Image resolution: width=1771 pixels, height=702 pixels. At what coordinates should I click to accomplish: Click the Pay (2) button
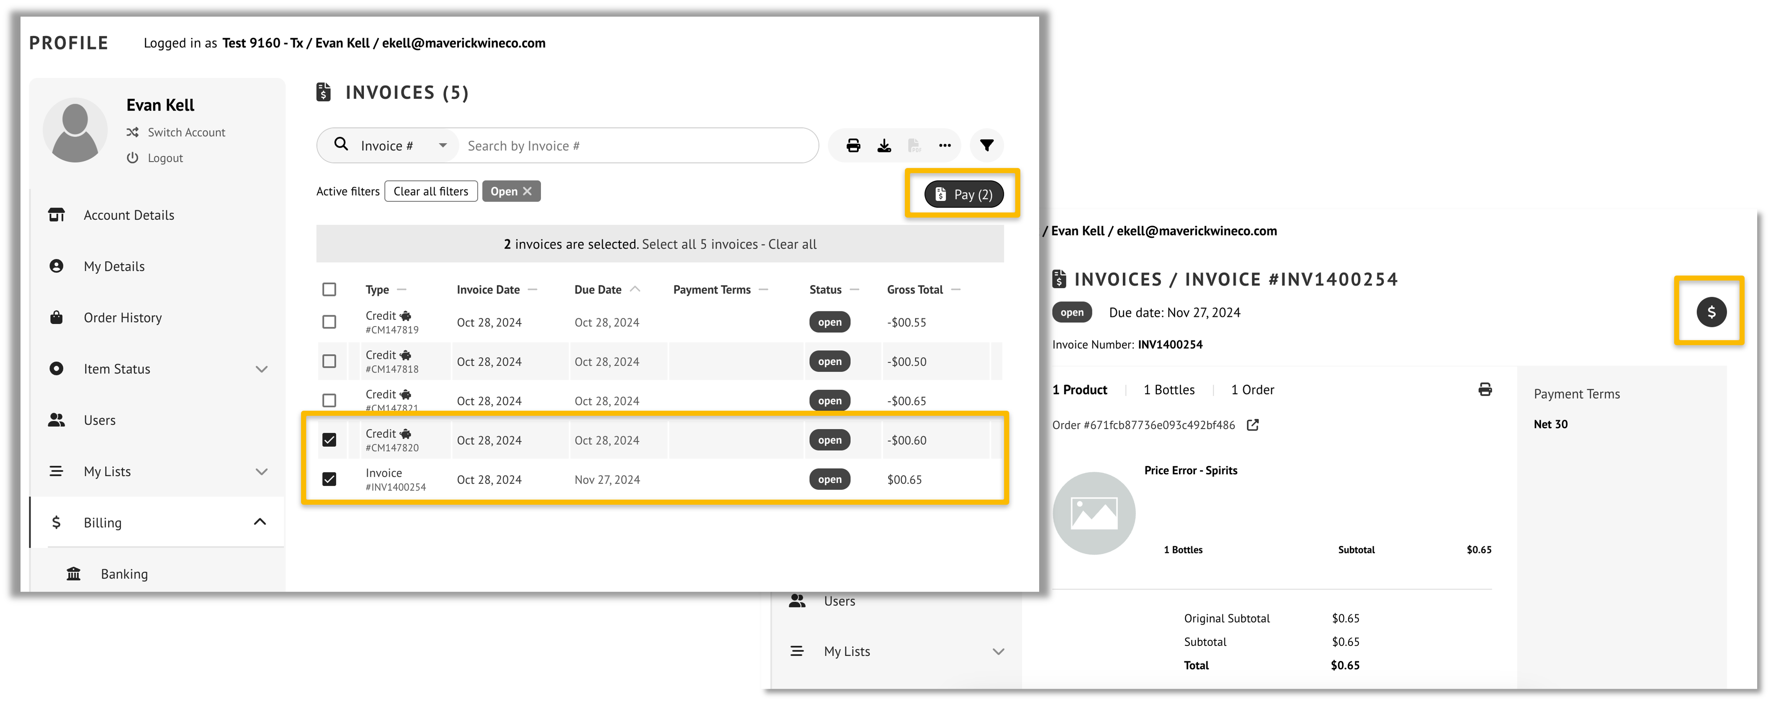[x=963, y=195]
